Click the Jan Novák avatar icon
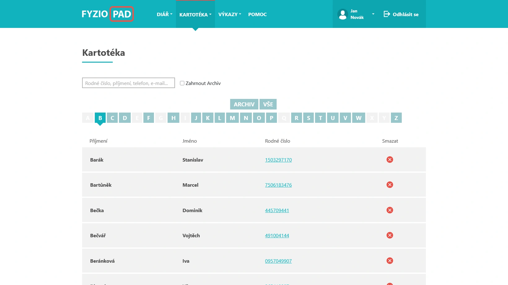The width and height of the screenshot is (508, 285). (343, 14)
